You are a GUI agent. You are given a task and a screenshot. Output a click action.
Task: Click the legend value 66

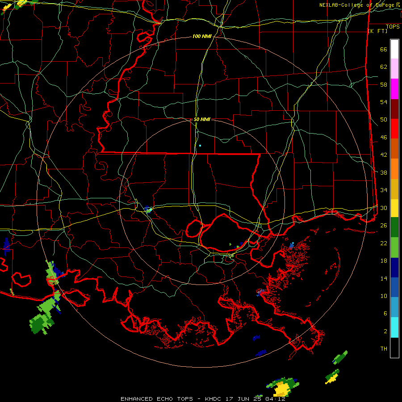coord(383,50)
